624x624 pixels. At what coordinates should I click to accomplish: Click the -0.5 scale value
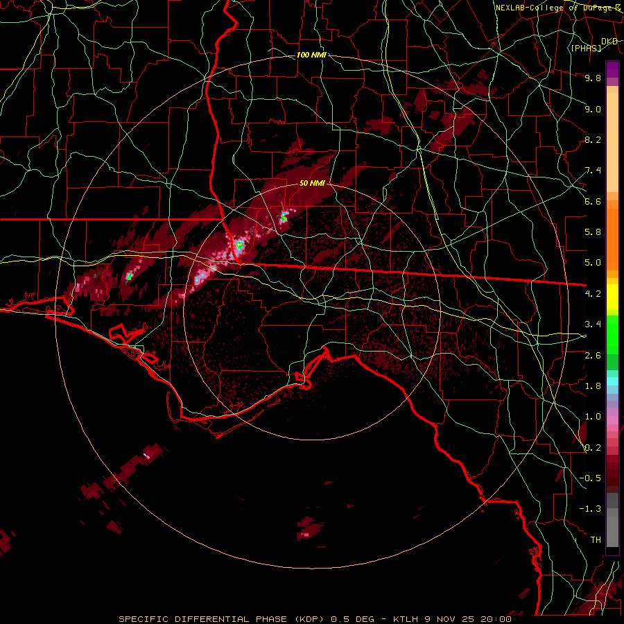click(x=590, y=478)
